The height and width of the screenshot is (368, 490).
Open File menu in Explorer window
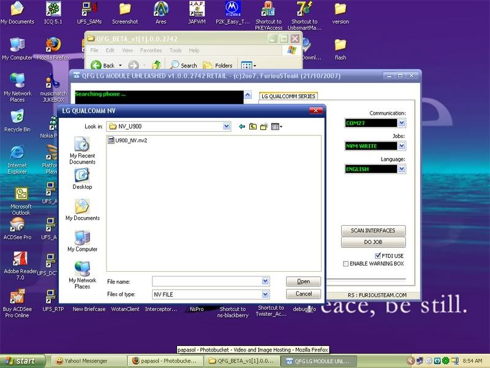click(94, 50)
